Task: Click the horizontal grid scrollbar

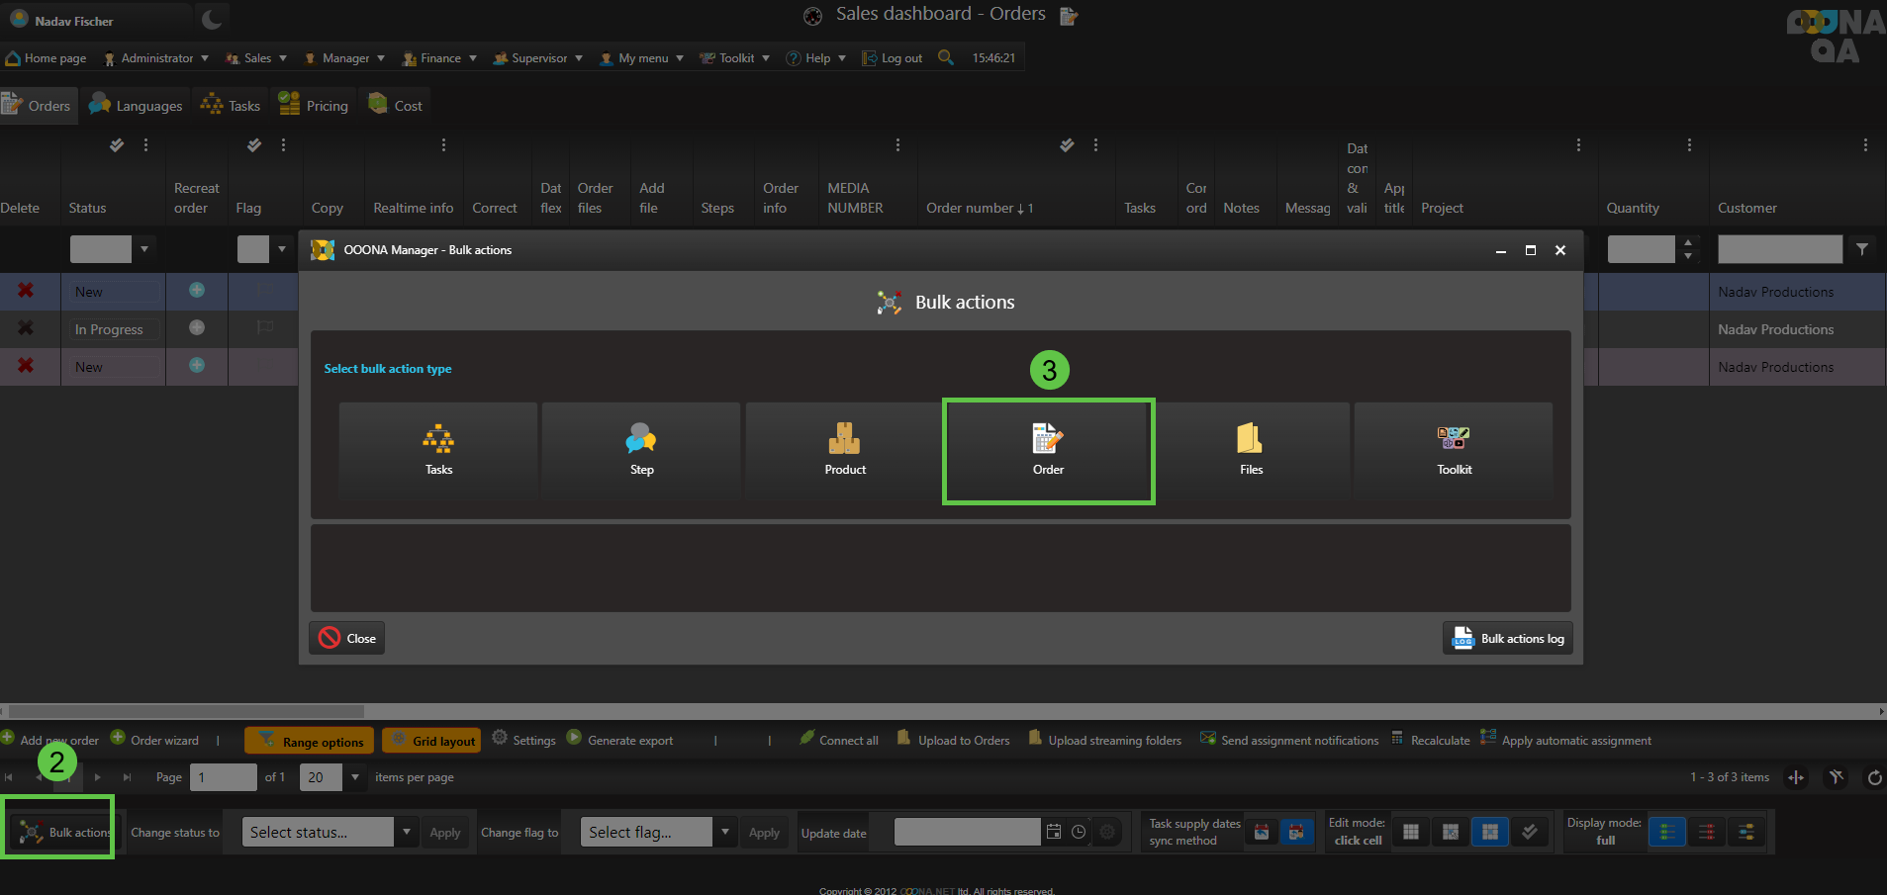Action: coord(186,711)
